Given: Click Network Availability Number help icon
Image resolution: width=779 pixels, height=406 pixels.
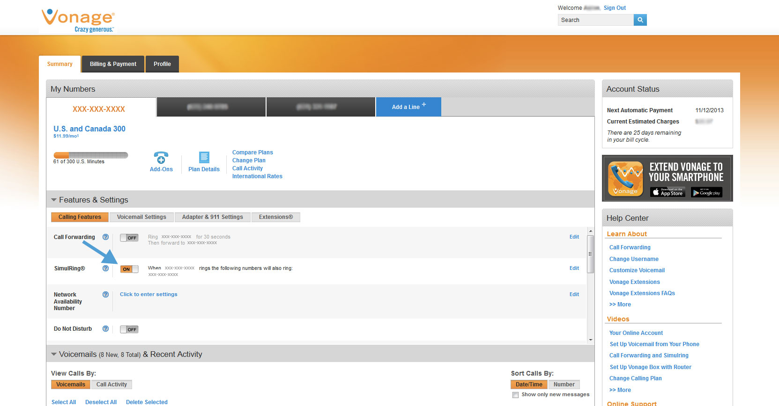Looking at the screenshot, I should [x=105, y=295].
